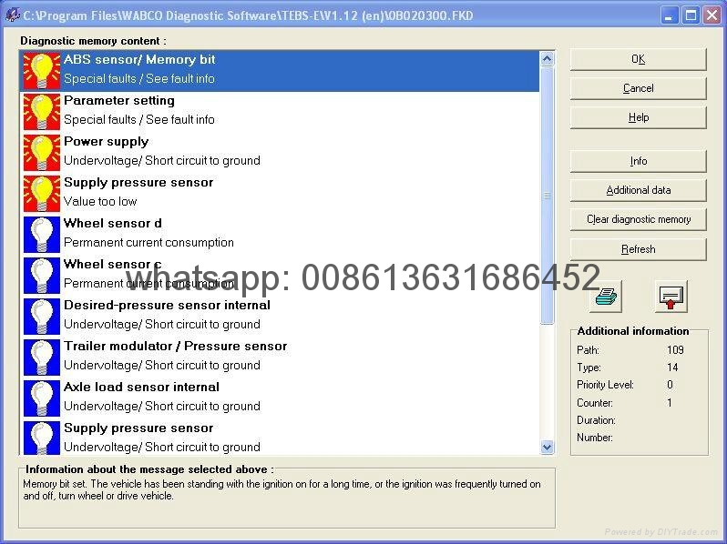Open Additional data for the fault

point(638,190)
